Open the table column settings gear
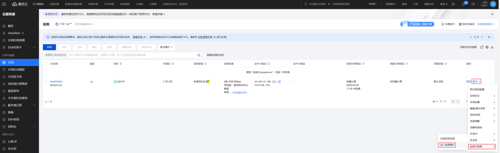Screen dimensions: 500x153 [487, 47]
